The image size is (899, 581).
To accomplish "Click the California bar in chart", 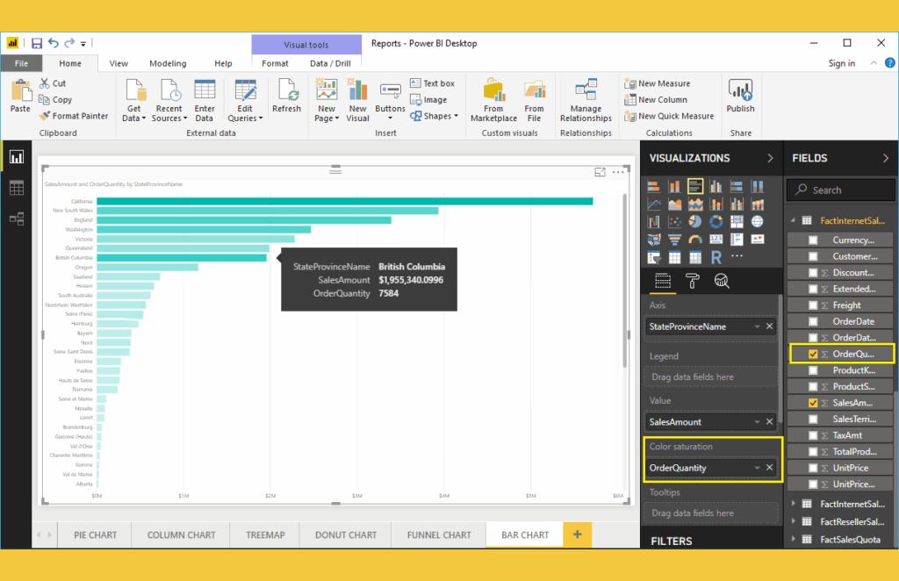I will [344, 201].
